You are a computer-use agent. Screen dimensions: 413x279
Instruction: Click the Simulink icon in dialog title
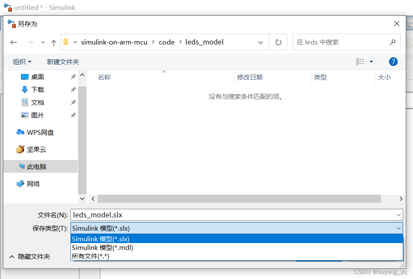pos(12,24)
